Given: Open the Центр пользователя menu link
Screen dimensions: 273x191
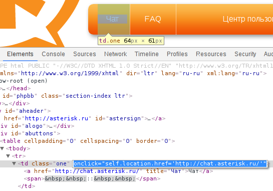Looking at the screenshot, I should coord(248,19).
